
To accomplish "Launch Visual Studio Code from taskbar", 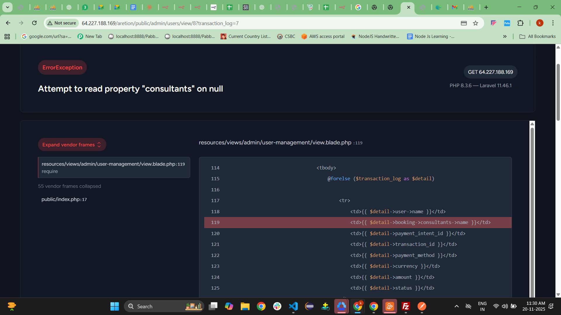I will tap(293, 306).
